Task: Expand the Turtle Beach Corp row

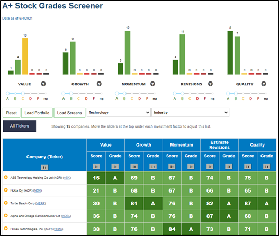Action: pos(6,203)
